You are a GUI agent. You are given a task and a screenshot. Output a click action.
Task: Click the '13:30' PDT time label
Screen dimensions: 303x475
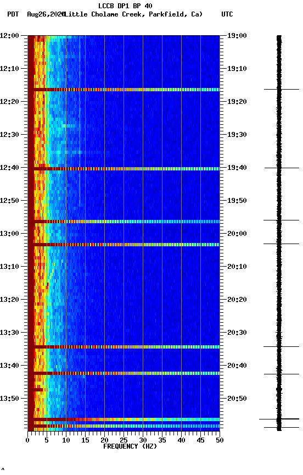(x=9, y=333)
